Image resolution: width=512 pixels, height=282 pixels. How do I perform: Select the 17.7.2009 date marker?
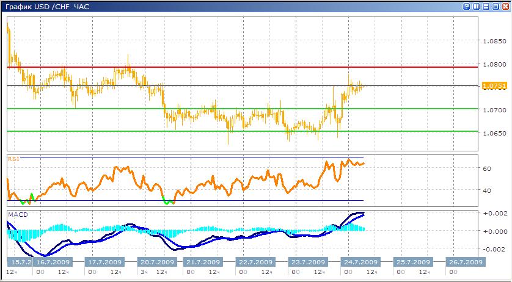(x=105, y=262)
